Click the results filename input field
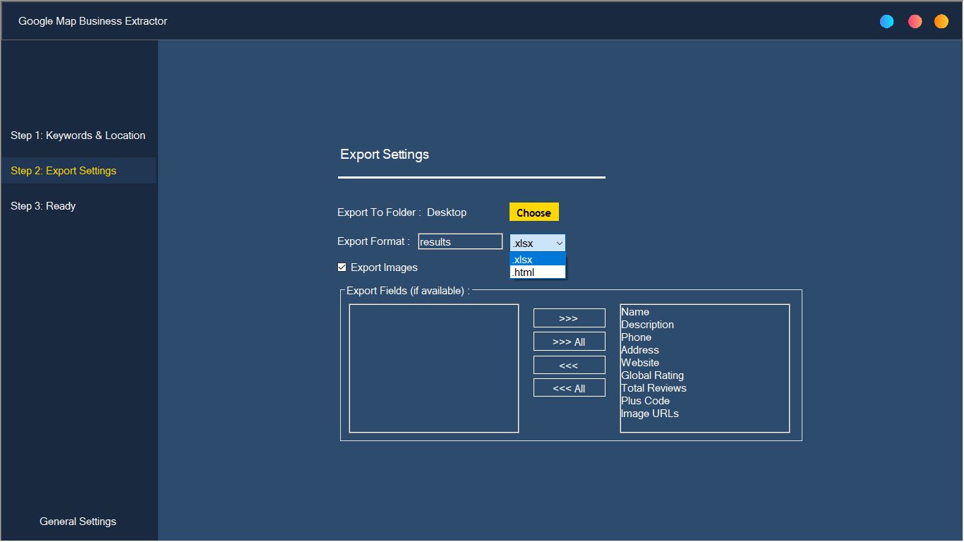964x542 pixels. (460, 242)
